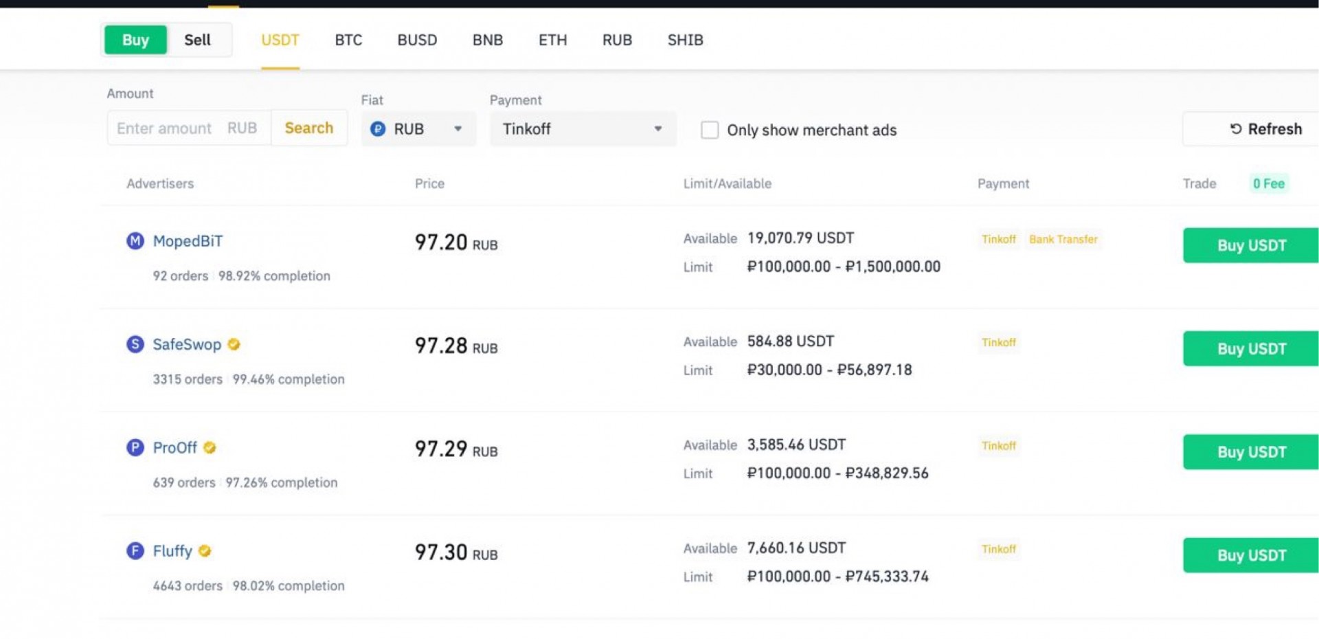This screenshot has width=1319, height=639.
Task: Refresh the offers list
Action: 1250,128
